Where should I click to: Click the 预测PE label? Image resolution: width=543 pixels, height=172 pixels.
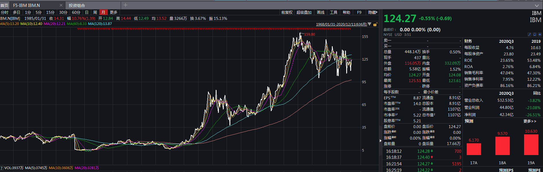(x=534, y=170)
